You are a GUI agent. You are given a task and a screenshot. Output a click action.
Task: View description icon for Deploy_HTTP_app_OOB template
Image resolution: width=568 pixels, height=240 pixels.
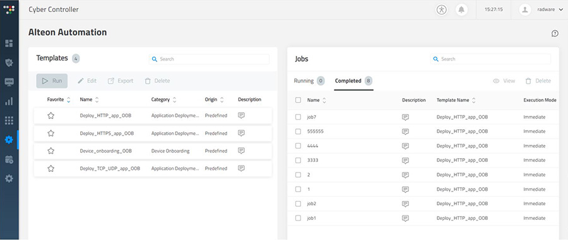241,115
